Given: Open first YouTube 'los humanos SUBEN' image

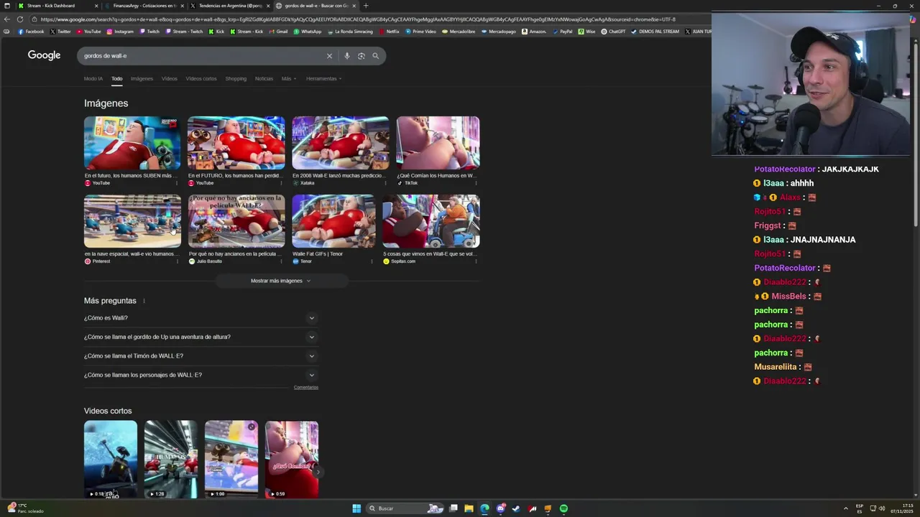Looking at the screenshot, I should tap(132, 143).
